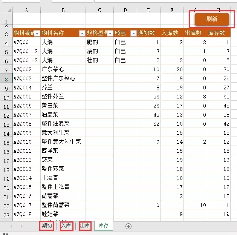Select row 23 header
Viewport: 237px width, 235px height.
(6, 214)
